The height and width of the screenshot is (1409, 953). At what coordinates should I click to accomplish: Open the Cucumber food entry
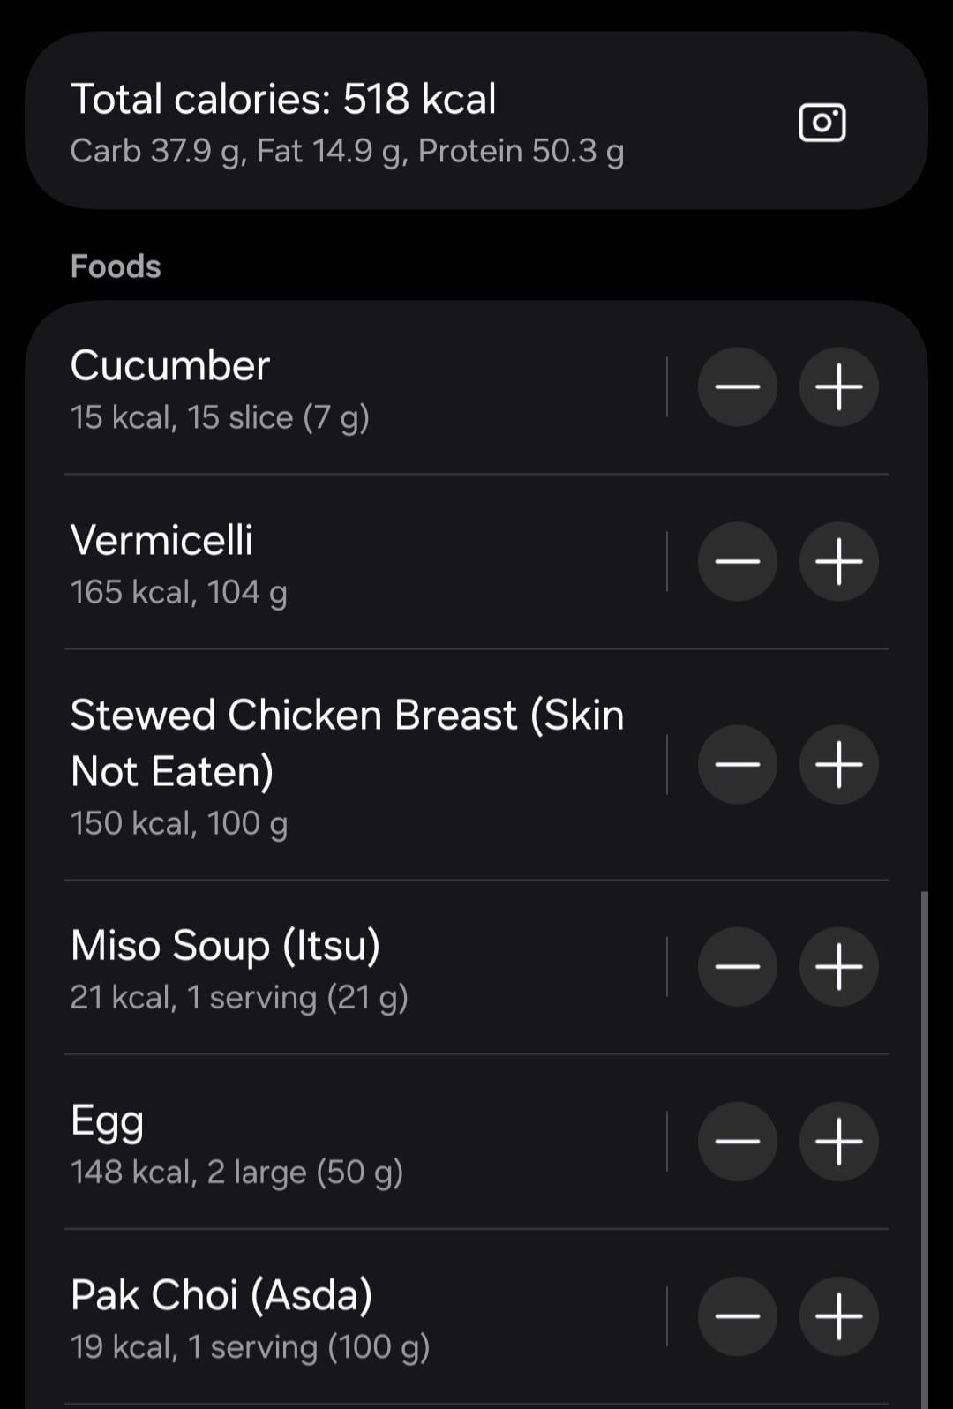(x=353, y=388)
